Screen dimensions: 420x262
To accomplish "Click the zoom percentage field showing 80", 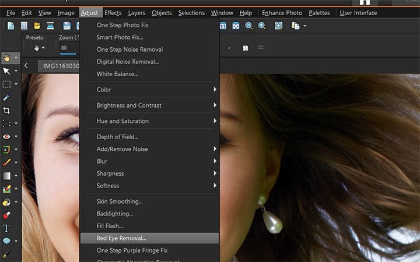I will click(68, 48).
